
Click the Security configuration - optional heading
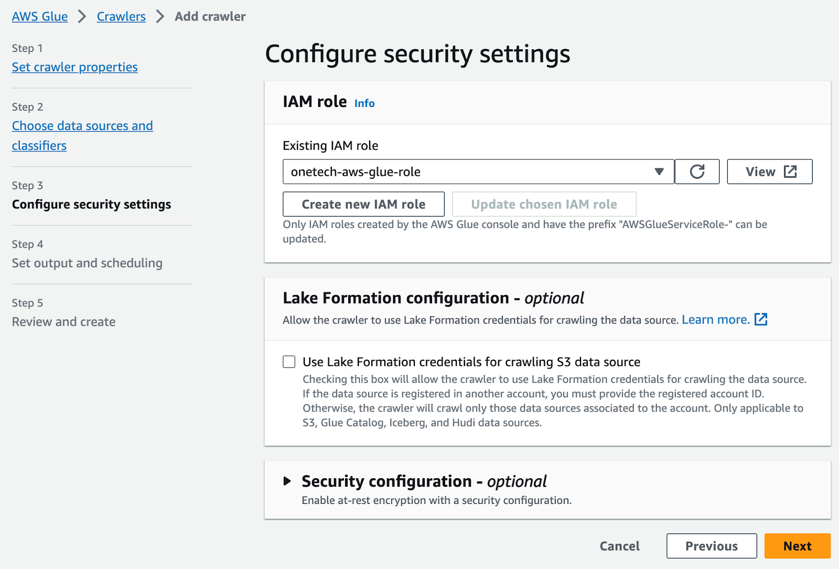424,481
